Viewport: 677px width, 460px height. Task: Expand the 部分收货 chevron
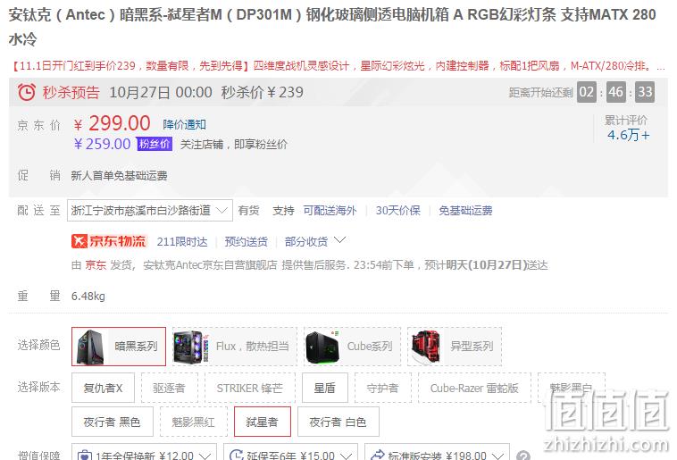339,239
